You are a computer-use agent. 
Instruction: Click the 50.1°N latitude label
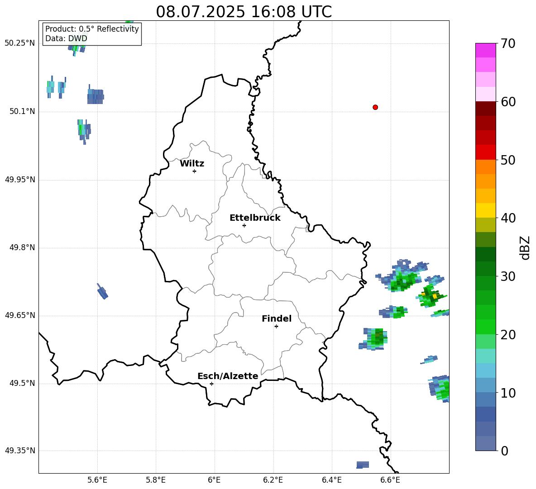point(22,111)
